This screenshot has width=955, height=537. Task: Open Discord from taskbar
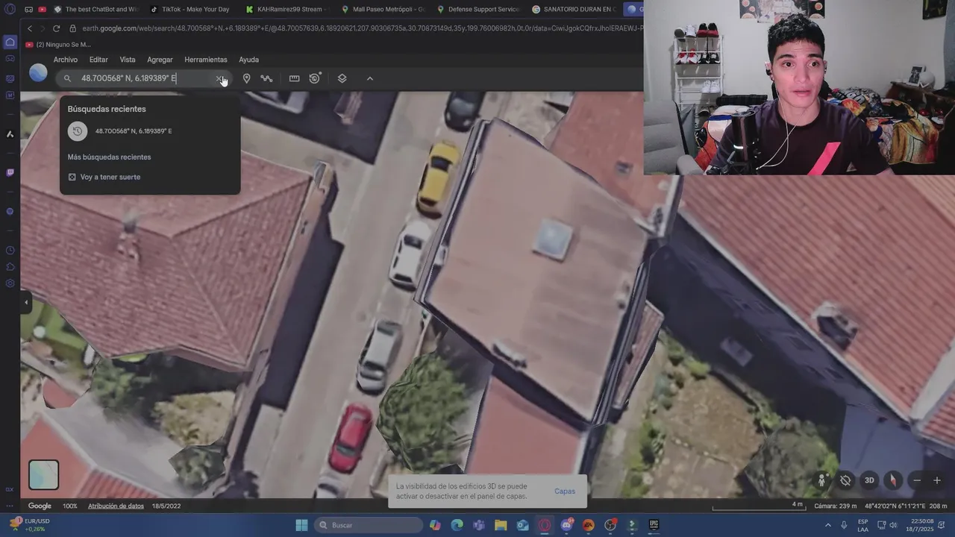566,525
